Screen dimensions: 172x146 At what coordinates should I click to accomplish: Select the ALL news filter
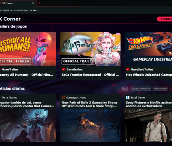pos(125,89)
